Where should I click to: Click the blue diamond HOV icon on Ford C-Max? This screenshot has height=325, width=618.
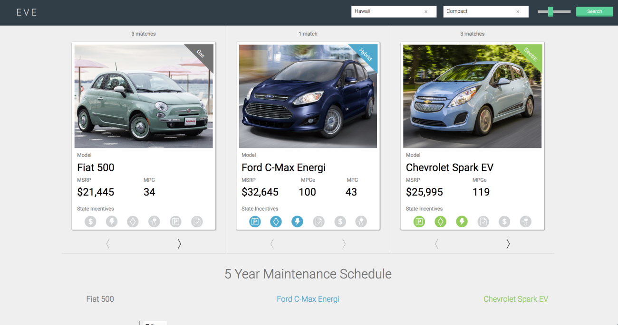276,222
